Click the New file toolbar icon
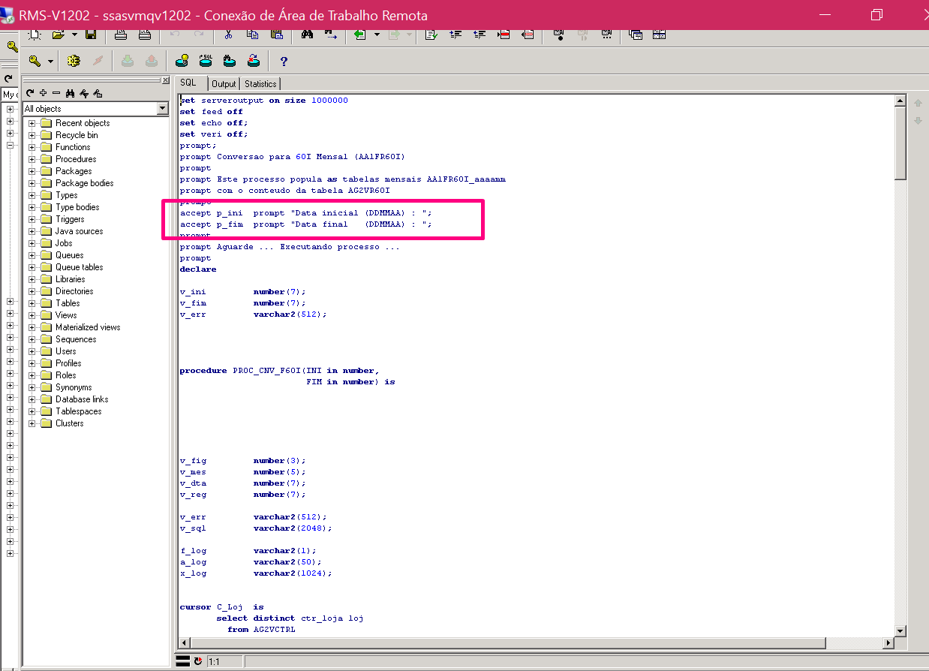This screenshot has width=929, height=671. tap(35, 35)
